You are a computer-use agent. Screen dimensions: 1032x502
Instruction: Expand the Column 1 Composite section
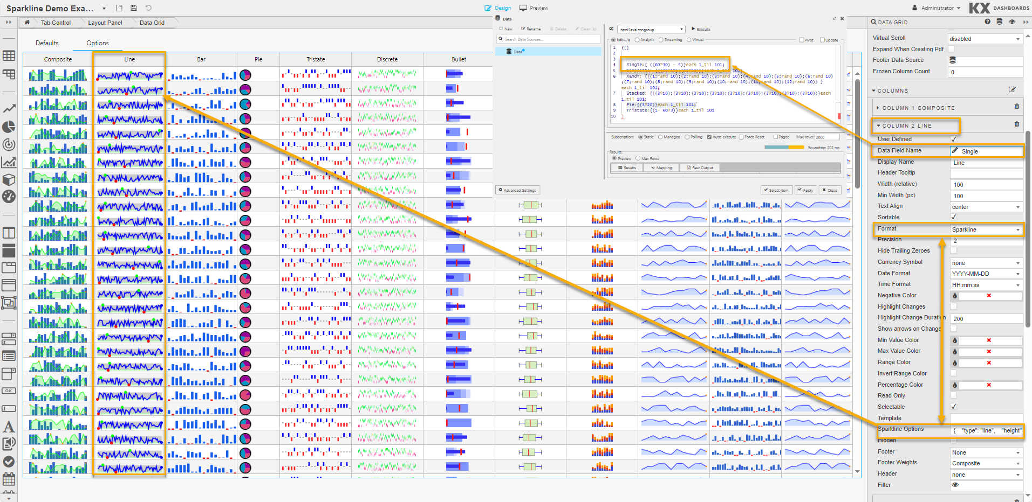[917, 108]
